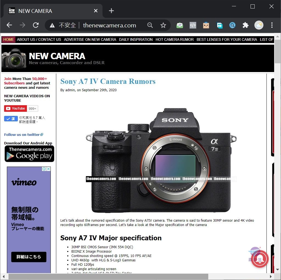The height and width of the screenshot is (280, 281).
Task: Open the partially visible LIST OF menu item
Action: (x=266, y=39)
